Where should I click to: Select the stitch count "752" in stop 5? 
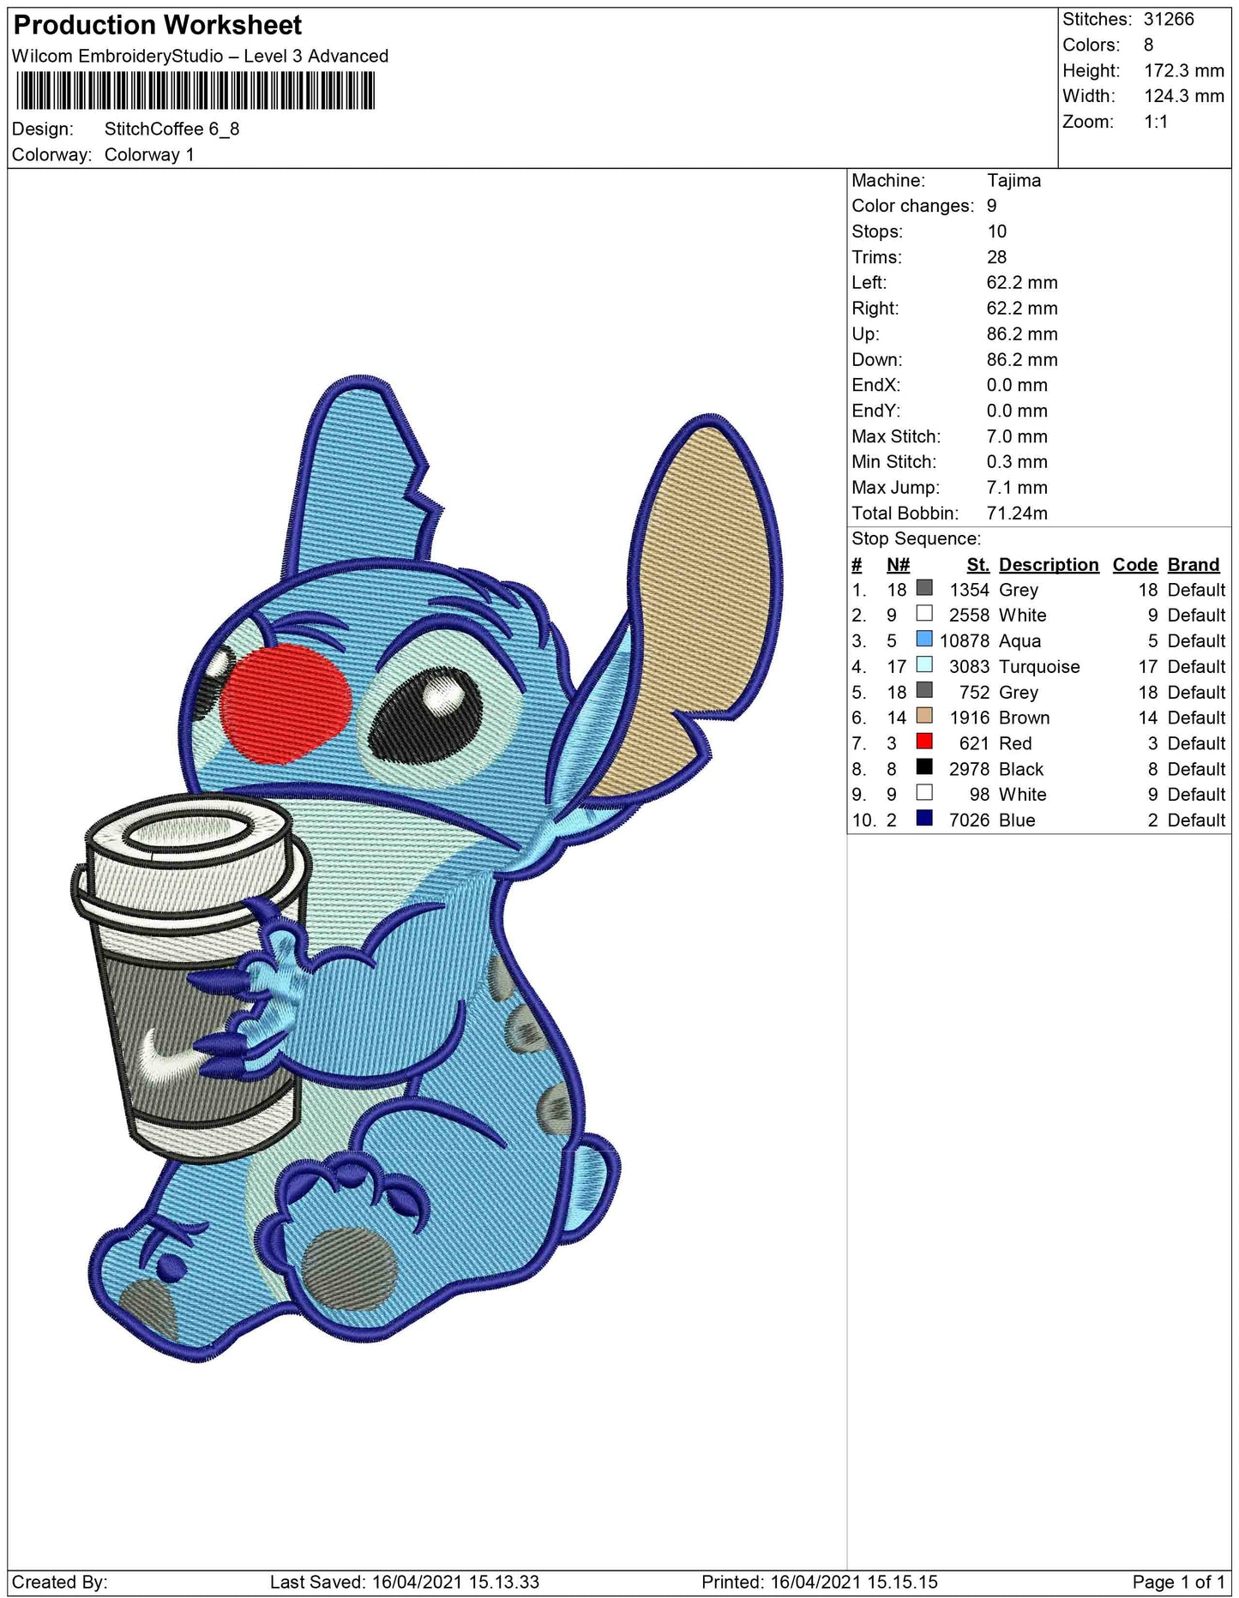point(974,693)
